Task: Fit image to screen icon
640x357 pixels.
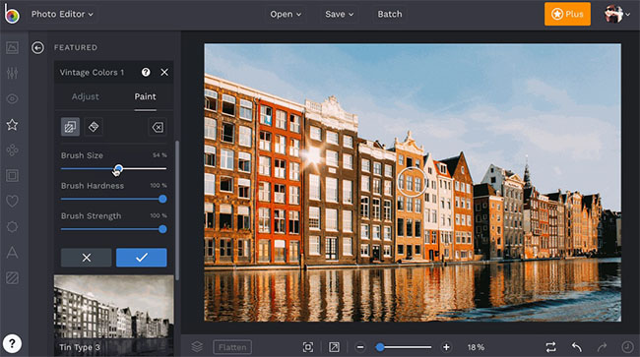Action: coord(308,347)
